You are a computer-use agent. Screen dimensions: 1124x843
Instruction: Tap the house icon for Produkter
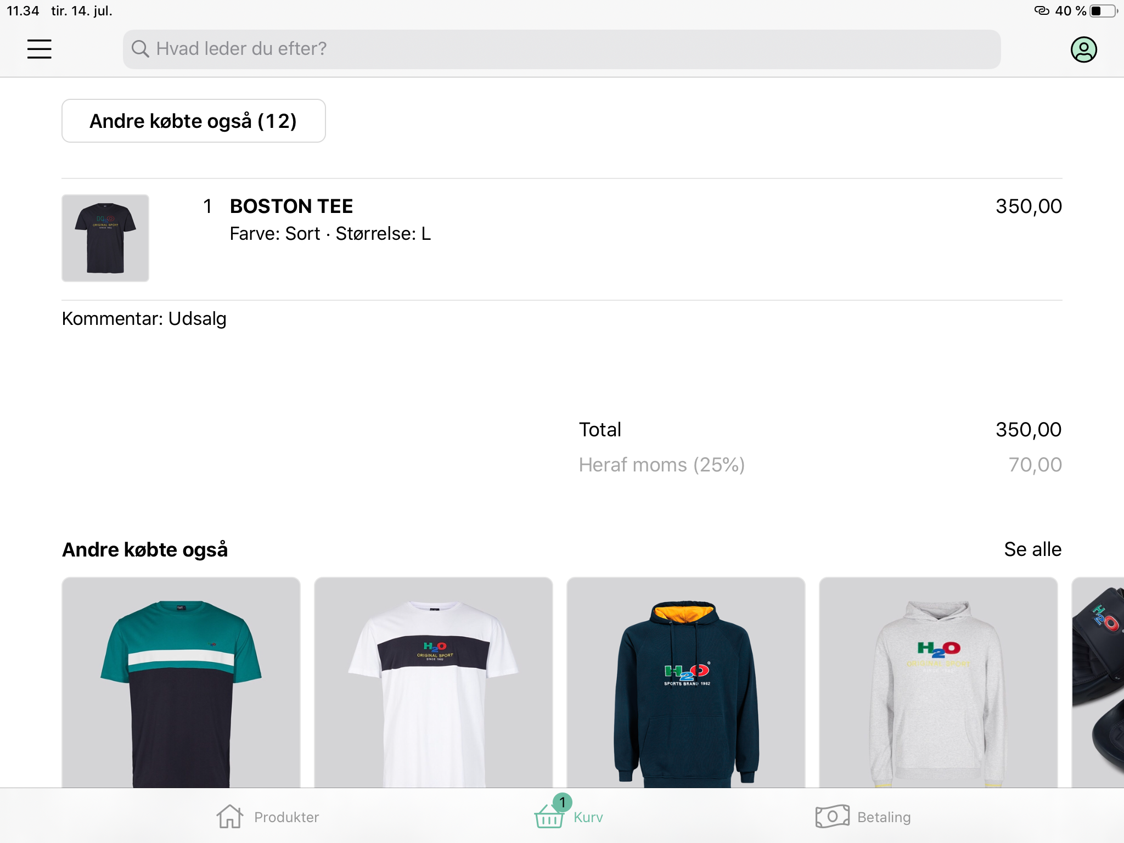click(229, 817)
